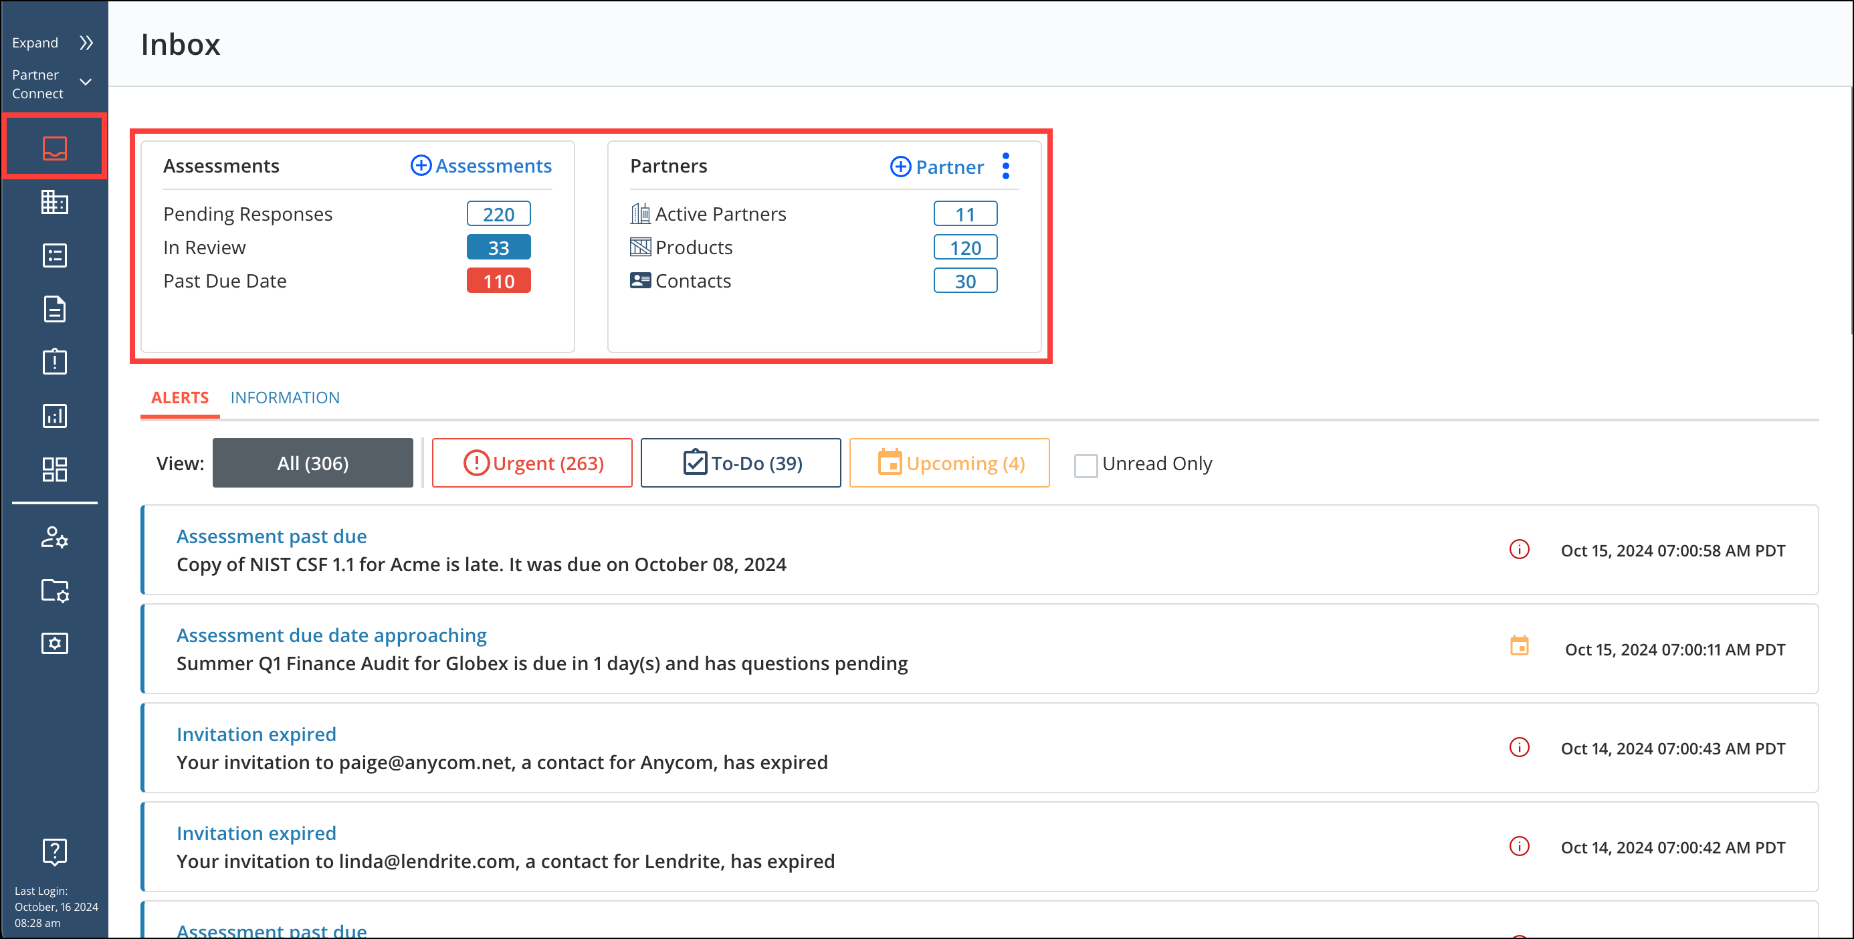Open the dashboard grid sidebar icon
Viewport: 1854px width, 939px height.
point(55,469)
